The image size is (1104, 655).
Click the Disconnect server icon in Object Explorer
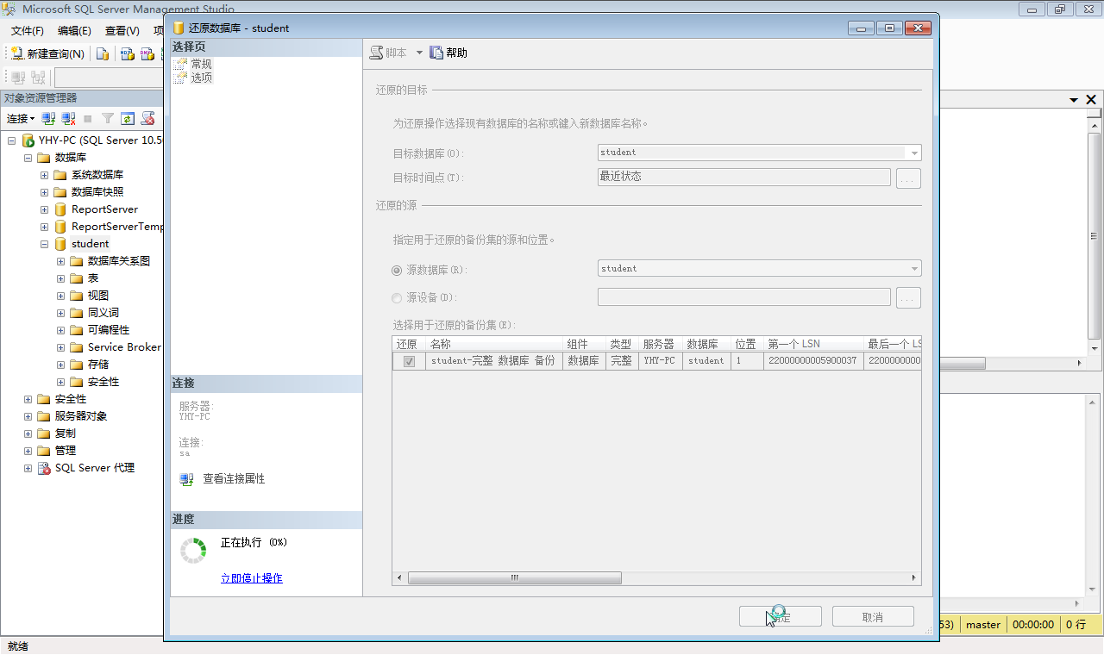tap(68, 118)
